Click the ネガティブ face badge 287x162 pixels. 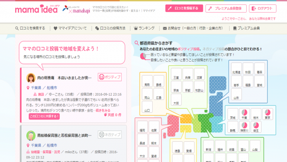[x=110, y=135]
